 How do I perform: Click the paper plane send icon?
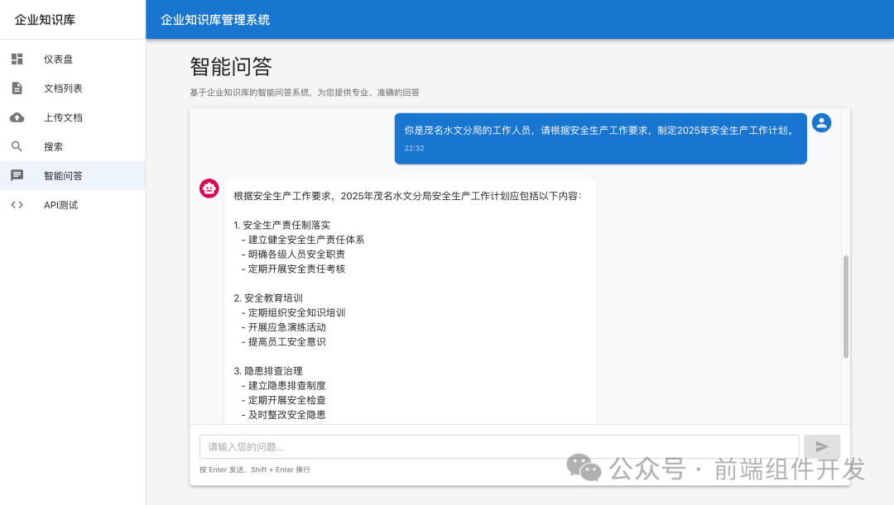[x=822, y=446]
